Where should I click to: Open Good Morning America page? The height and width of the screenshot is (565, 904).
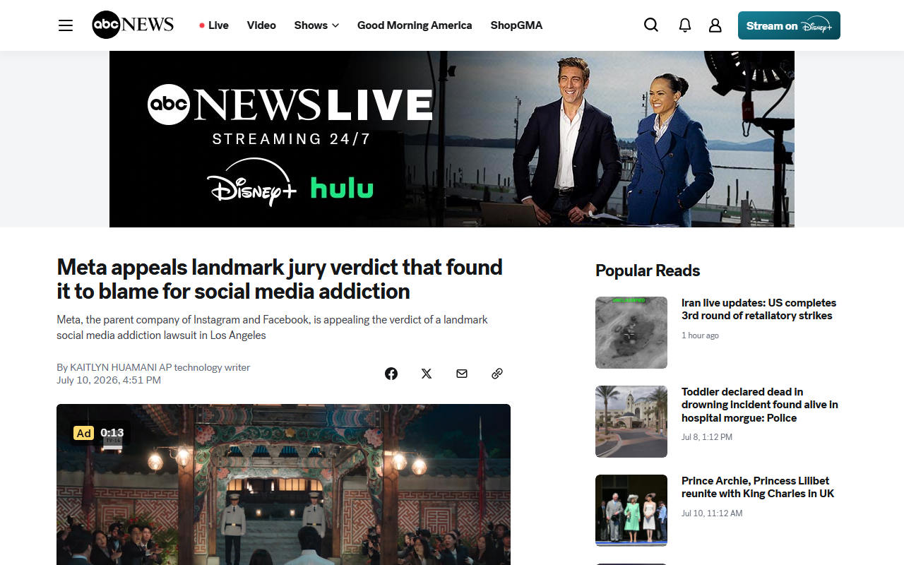coord(415,25)
